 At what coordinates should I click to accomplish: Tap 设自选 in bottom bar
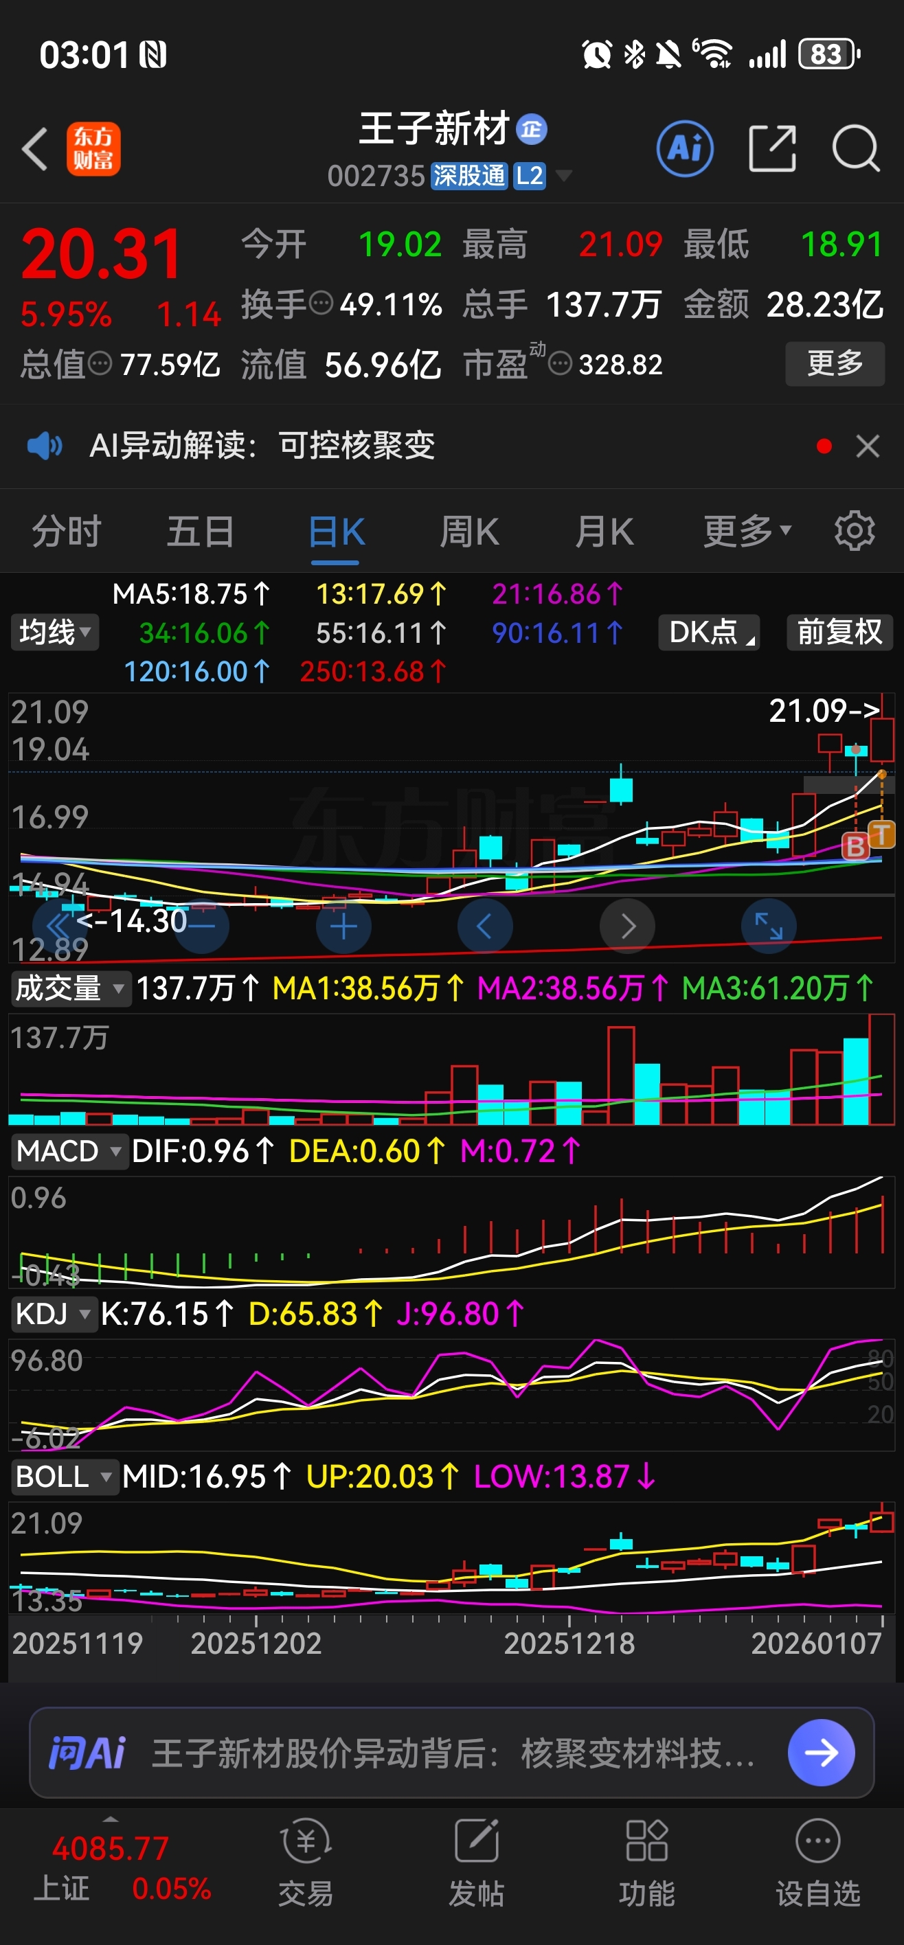pyautogui.click(x=818, y=1861)
